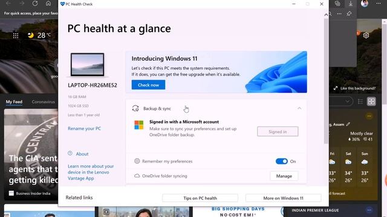Viewport: 387px width, 217px height.
Task: Open the panel's three-dots menu
Action: tap(339, 13)
